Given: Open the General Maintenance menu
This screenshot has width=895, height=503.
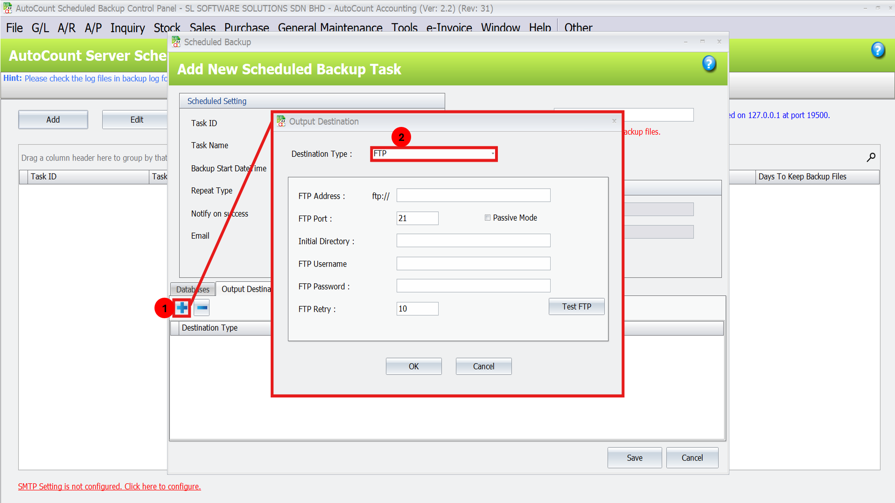Looking at the screenshot, I should click(330, 28).
